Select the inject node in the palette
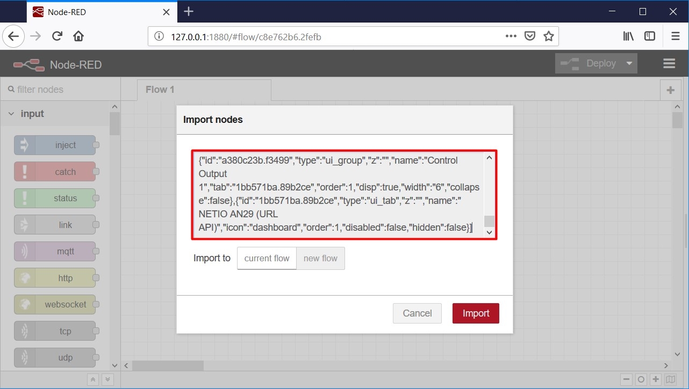This screenshot has width=689, height=389. (x=55, y=145)
